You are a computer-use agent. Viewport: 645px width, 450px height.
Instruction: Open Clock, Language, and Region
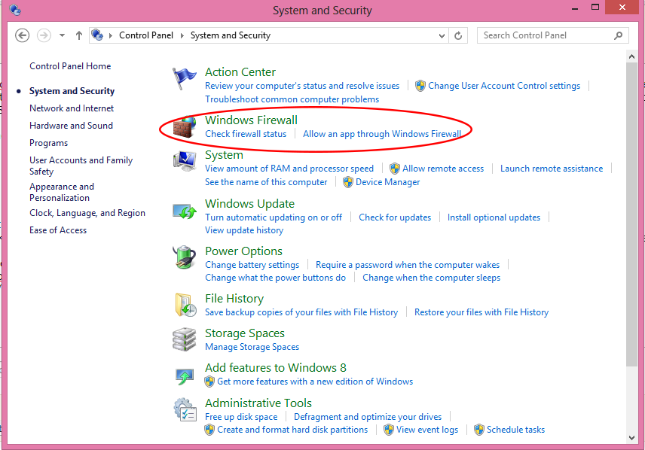pyautogui.click(x=87, y=213)
